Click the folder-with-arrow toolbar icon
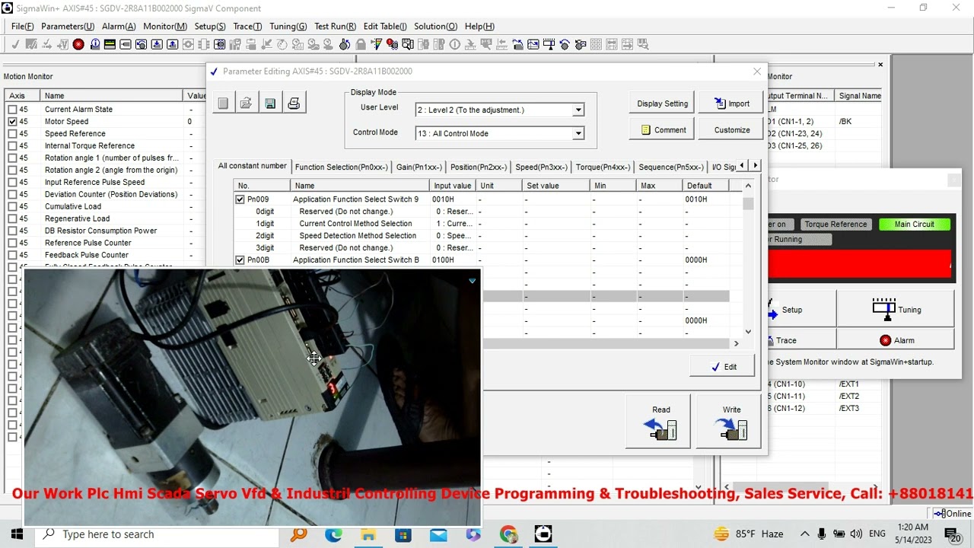The image size is (974, 548). pyautogui.click(x=518, y=45)
